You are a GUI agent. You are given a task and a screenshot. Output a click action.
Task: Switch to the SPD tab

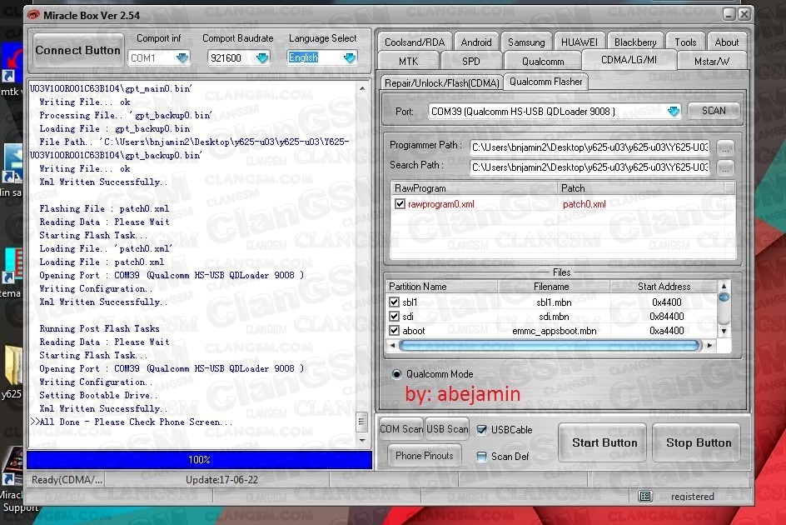pyautogui.click(x=470, y=61)
